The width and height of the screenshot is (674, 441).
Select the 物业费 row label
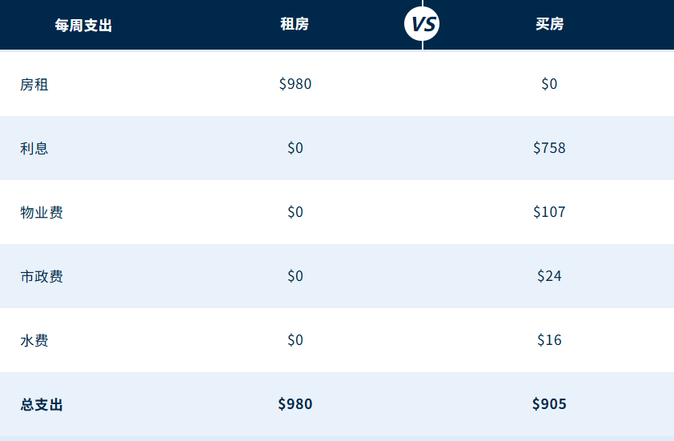42,212
